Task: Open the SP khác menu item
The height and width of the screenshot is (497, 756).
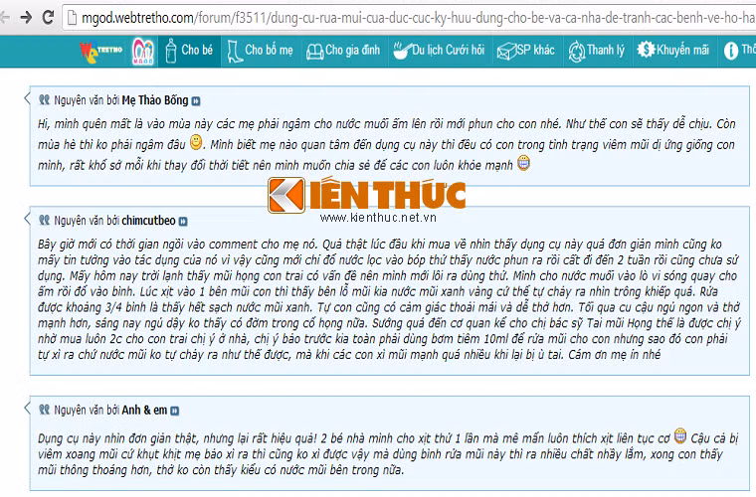Action: pos(526,51)
